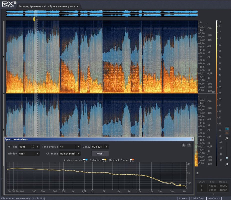Click the 32-bit float status bar entry
This screenshot has height=200, width=231.
[x=198, y=198]
